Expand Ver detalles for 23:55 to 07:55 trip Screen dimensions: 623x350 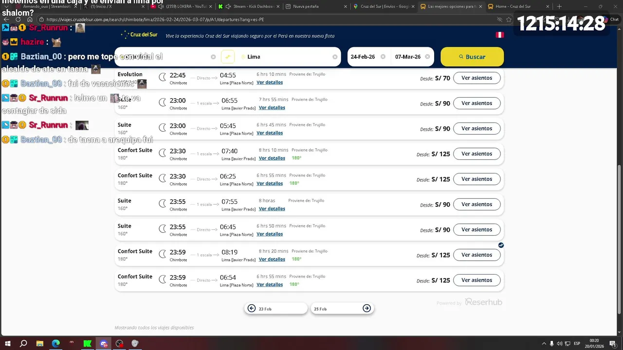pyautogui.click(x=272, y=209)
